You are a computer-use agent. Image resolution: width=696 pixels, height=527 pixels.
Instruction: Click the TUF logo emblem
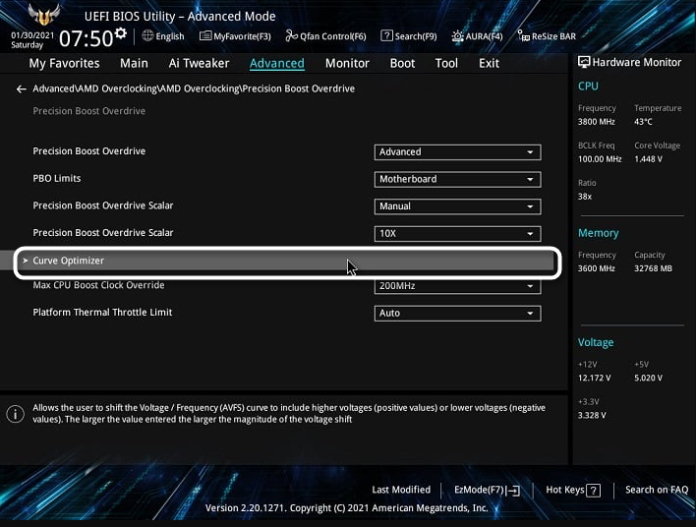tap(43, 15)
